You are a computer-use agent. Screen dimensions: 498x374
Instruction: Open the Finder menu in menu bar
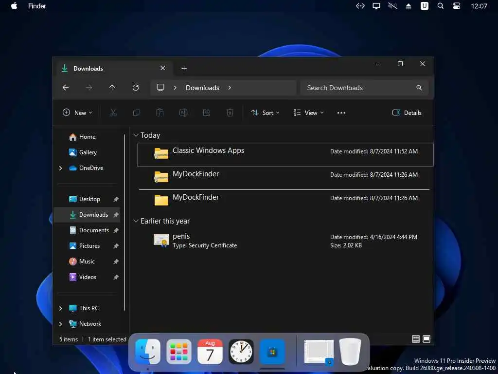pos(37,6)
